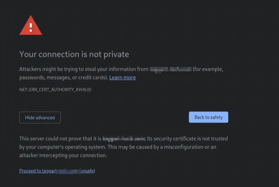
Task: Click the "(for example," text
Action: pos(208,69)
